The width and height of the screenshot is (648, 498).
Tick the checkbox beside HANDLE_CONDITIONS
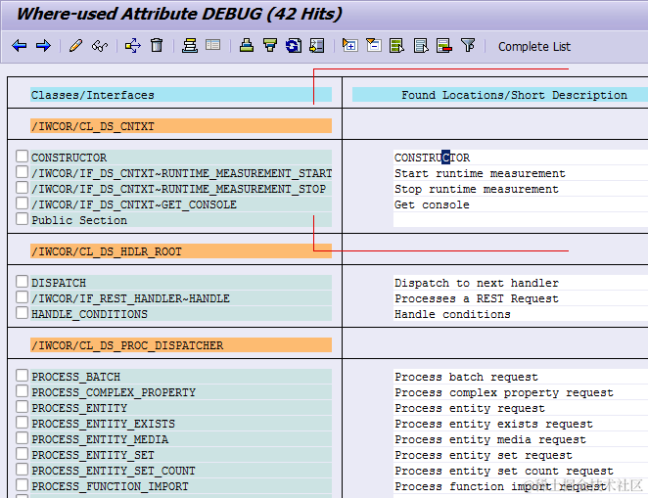click(x=22, y=313)
